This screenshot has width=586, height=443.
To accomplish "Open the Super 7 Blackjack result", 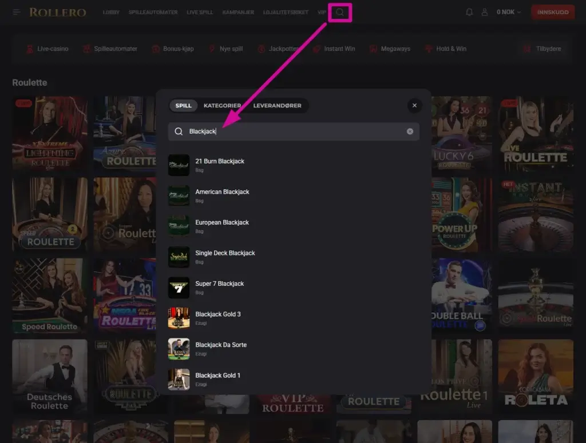I will pos(294,288).
